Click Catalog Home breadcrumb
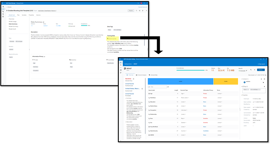 pos(128,64)
